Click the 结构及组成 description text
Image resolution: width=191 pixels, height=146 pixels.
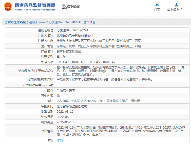[x=121, y=71]
